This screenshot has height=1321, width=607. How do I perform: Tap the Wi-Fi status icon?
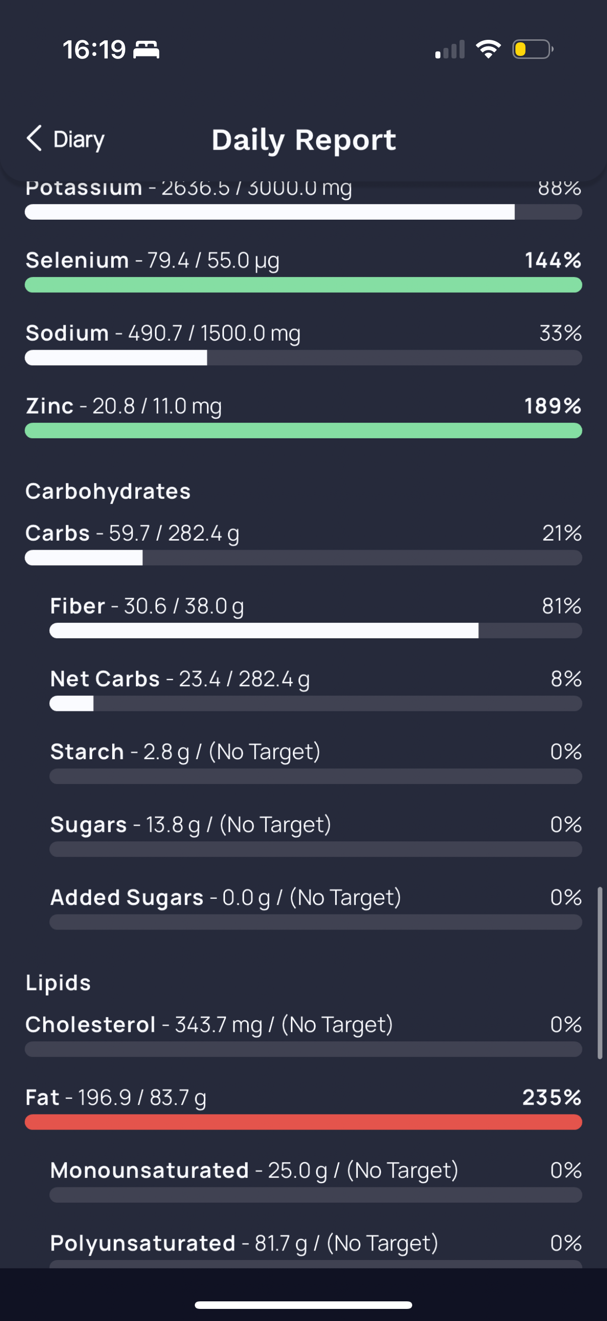pyautogui.click(x=488, y=49)
